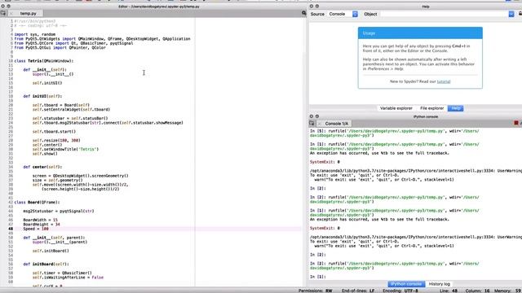522x293 pixels.
Task: Open the temp.py editor tab
Action: pos(28,13)
